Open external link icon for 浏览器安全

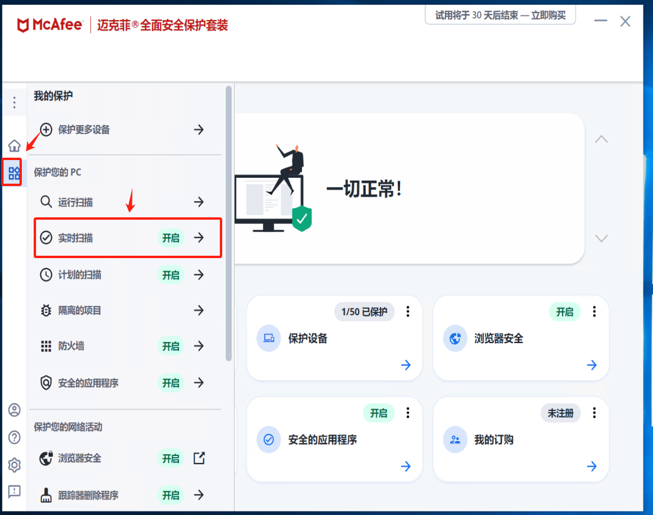tap(199, 458)
